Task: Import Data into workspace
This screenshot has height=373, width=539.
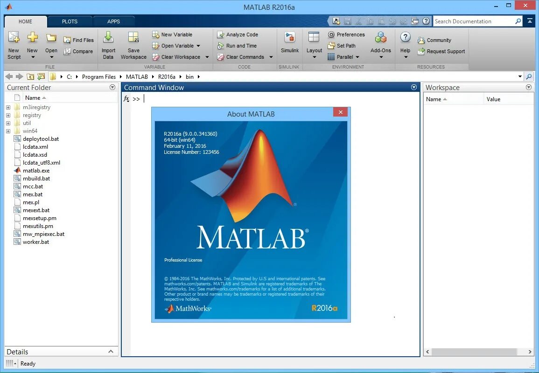Action: coord(108,45)
